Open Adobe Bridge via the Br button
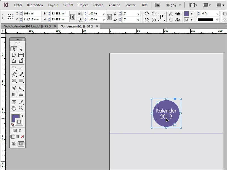This screenshot has width=227, height=170. pyautogui.click(x=157, y=5)
